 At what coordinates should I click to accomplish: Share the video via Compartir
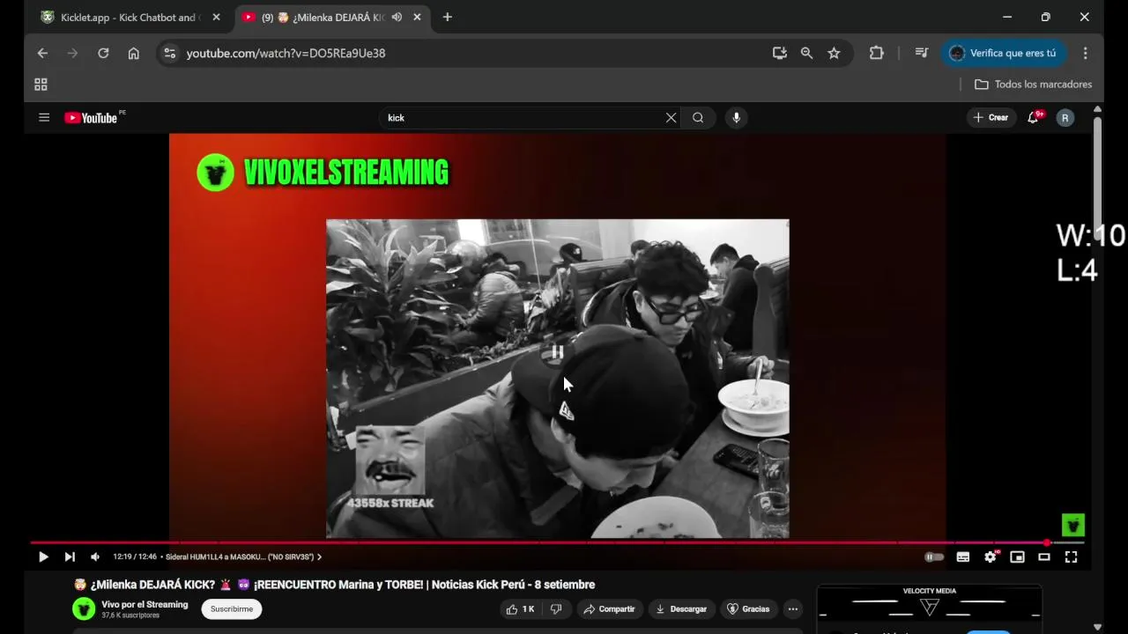pyautogui.click(x=609, y=608)
